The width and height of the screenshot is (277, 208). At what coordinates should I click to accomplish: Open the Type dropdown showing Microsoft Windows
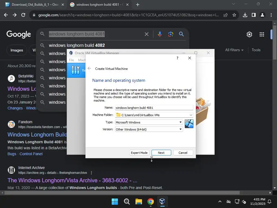pos(149,122)
